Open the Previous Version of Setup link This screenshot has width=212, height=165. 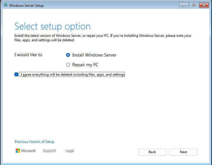(35, 142)
